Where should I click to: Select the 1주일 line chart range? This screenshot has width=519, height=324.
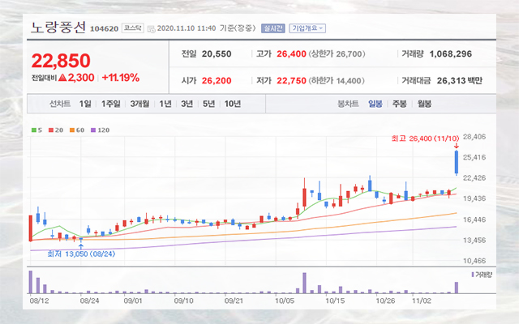(x=111, y=104)
